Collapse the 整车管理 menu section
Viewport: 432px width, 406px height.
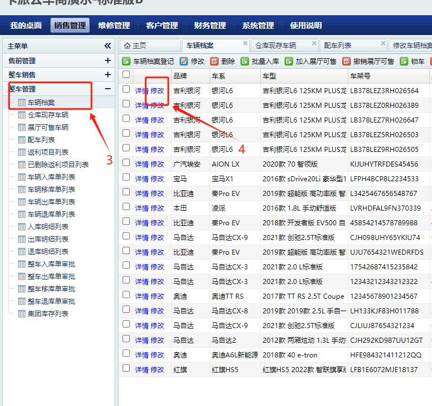(x=107, y=89)
